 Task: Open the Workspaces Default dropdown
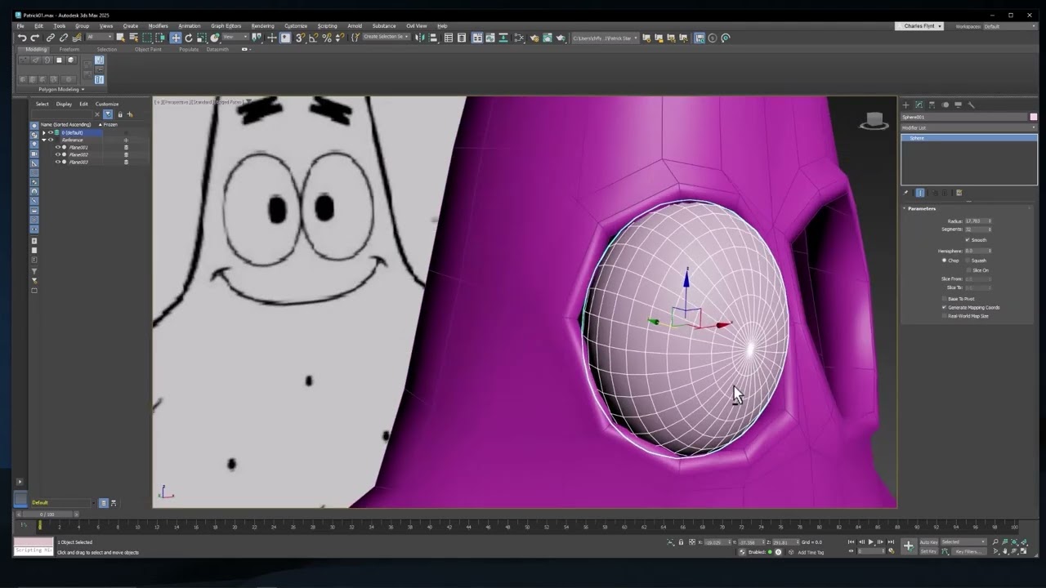1011,26
